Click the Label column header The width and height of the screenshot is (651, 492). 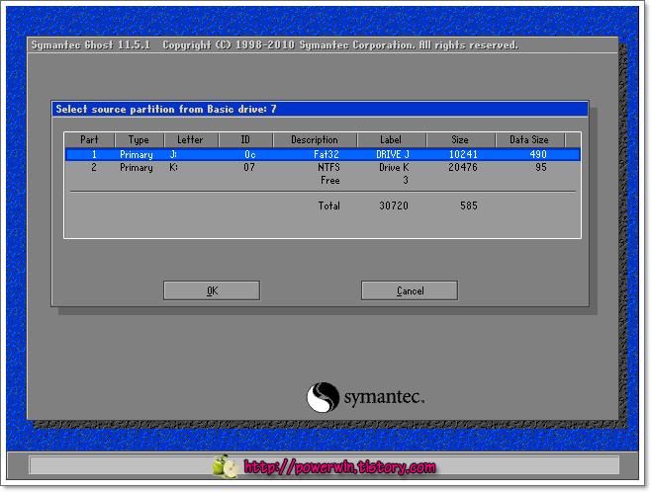pos(391,139)
